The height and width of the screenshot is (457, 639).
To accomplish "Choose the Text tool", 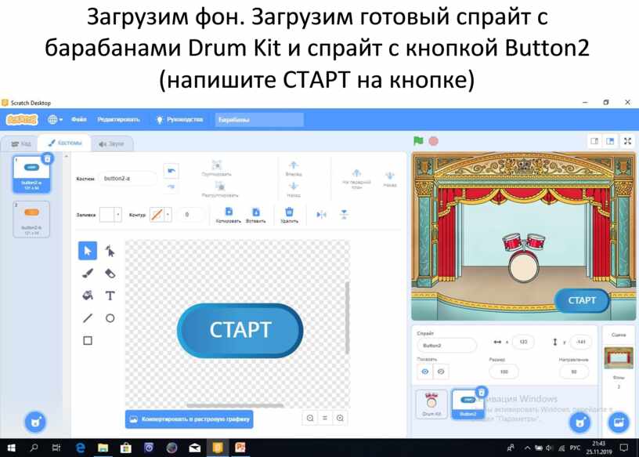I will [110, 296].
